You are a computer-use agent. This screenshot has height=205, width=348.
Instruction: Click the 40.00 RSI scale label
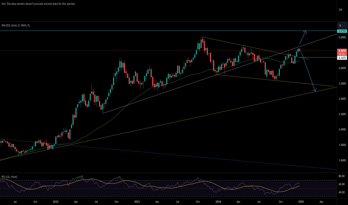click(x=342, y=192)
